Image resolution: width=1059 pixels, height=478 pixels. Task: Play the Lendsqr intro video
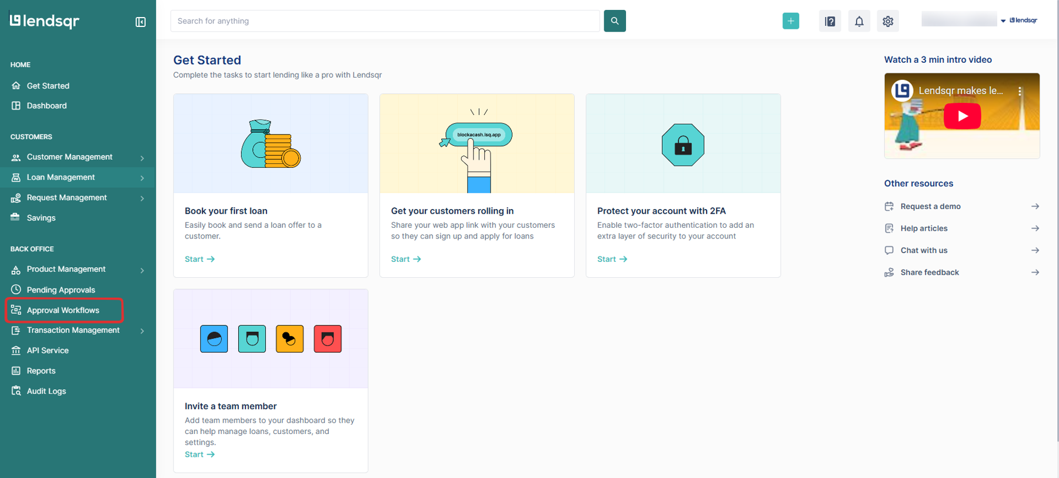pyautogui.click(x=961, y=116)
